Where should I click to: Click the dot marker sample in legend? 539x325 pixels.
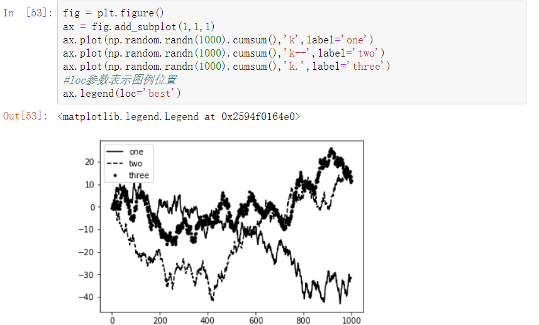click(x=115, y=175)
